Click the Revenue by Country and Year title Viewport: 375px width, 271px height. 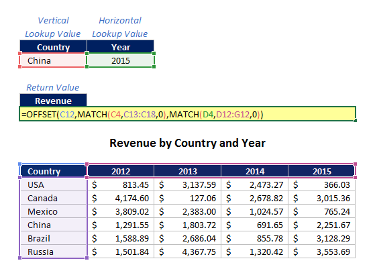click(188, 143)
